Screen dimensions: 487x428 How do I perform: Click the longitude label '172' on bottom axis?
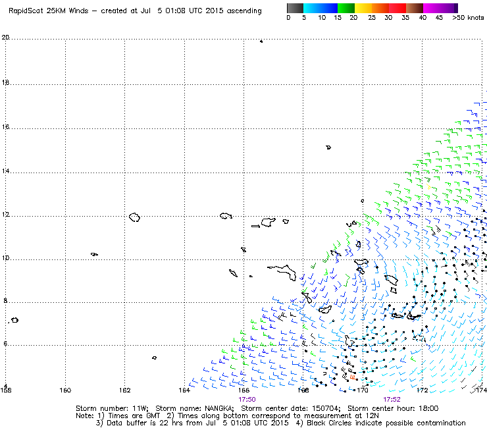tap(422, 390)
